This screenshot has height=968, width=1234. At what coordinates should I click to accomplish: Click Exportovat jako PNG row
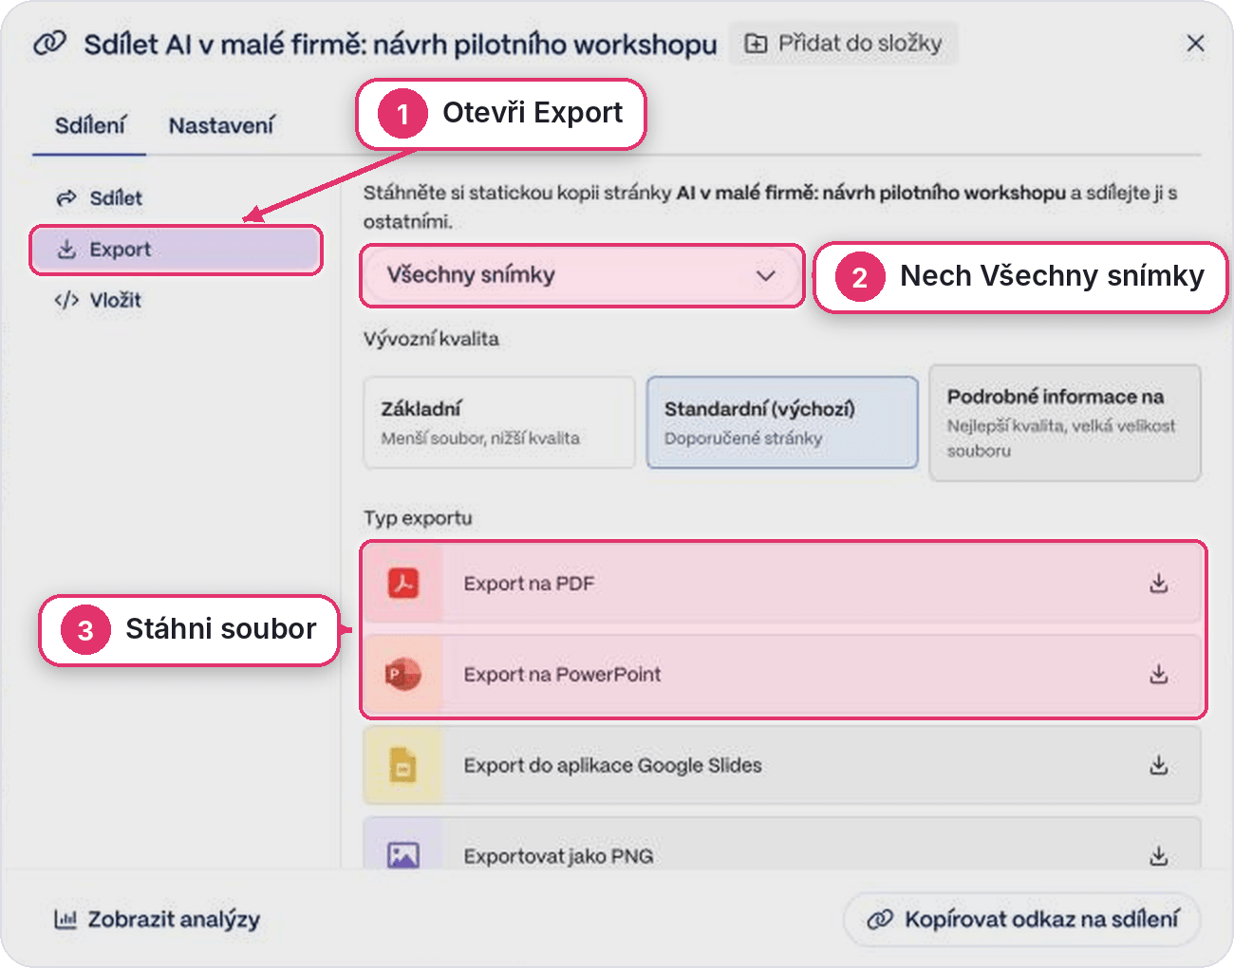(x=782, y=845)
